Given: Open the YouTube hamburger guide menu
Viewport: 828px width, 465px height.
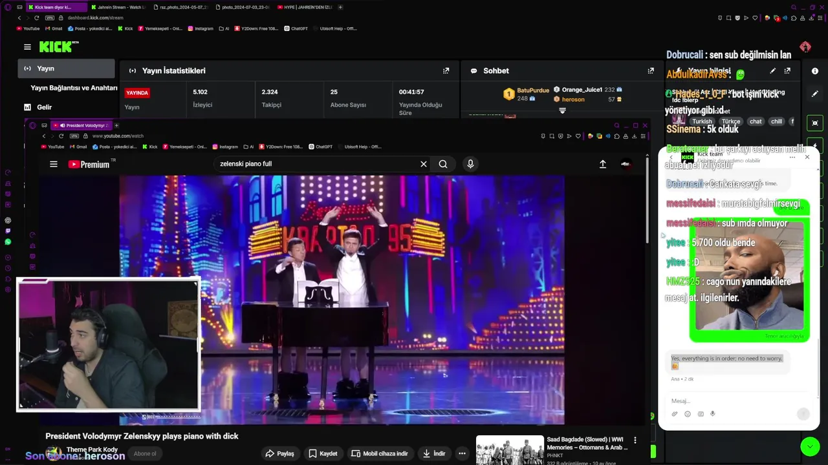Looking at the screenshot, I should pyautogui.click(x=54, y=164).
